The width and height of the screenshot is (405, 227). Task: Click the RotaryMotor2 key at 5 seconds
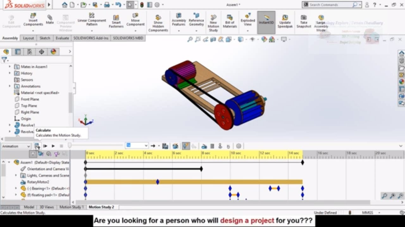(x=158, y=182)
